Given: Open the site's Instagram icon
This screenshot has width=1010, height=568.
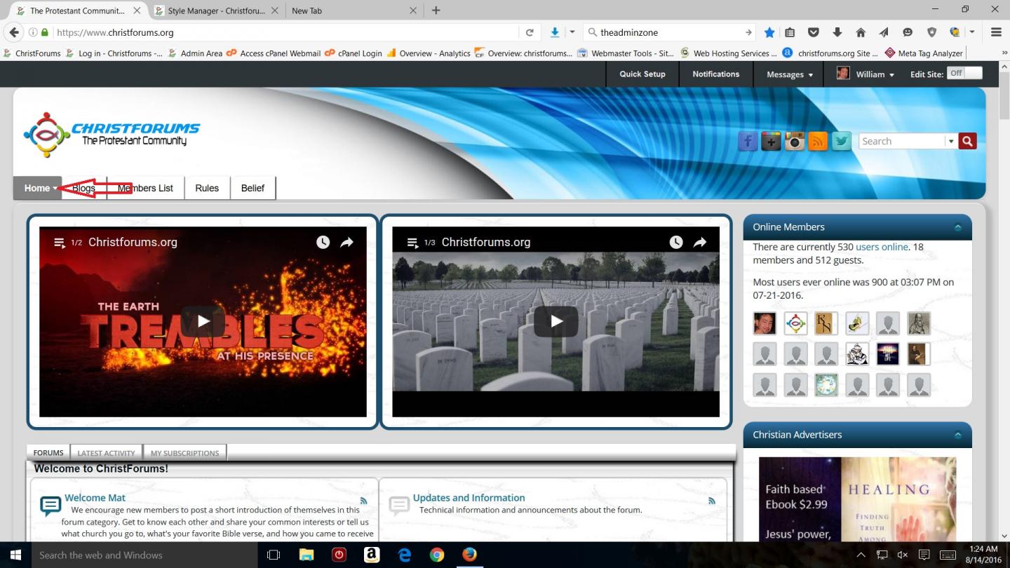Looking at the screenshot, I should pos(795,142).
